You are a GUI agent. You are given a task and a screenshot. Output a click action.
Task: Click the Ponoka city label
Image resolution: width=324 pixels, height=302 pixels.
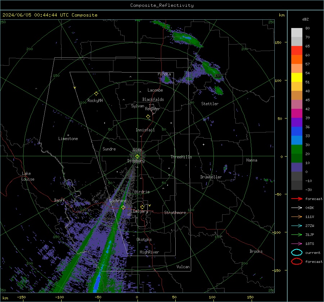point(164,74)
